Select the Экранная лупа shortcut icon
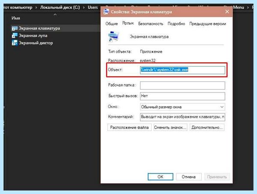 (15, 35)
